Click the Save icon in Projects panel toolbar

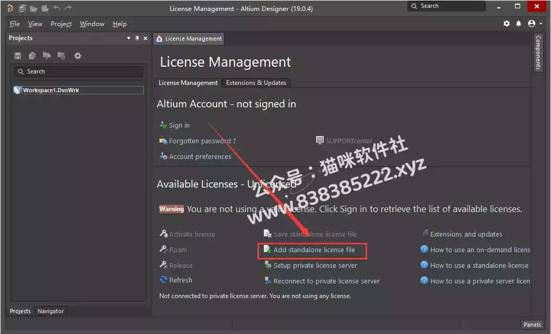coord(18,55)
